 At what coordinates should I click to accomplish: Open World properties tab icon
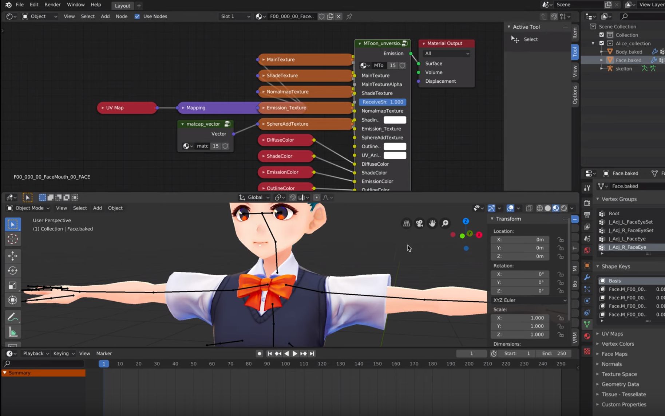click(x=587, y=250)
